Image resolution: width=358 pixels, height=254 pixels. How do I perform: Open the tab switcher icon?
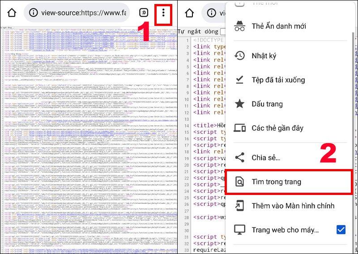pyautogui.click(x=144, y=13)
